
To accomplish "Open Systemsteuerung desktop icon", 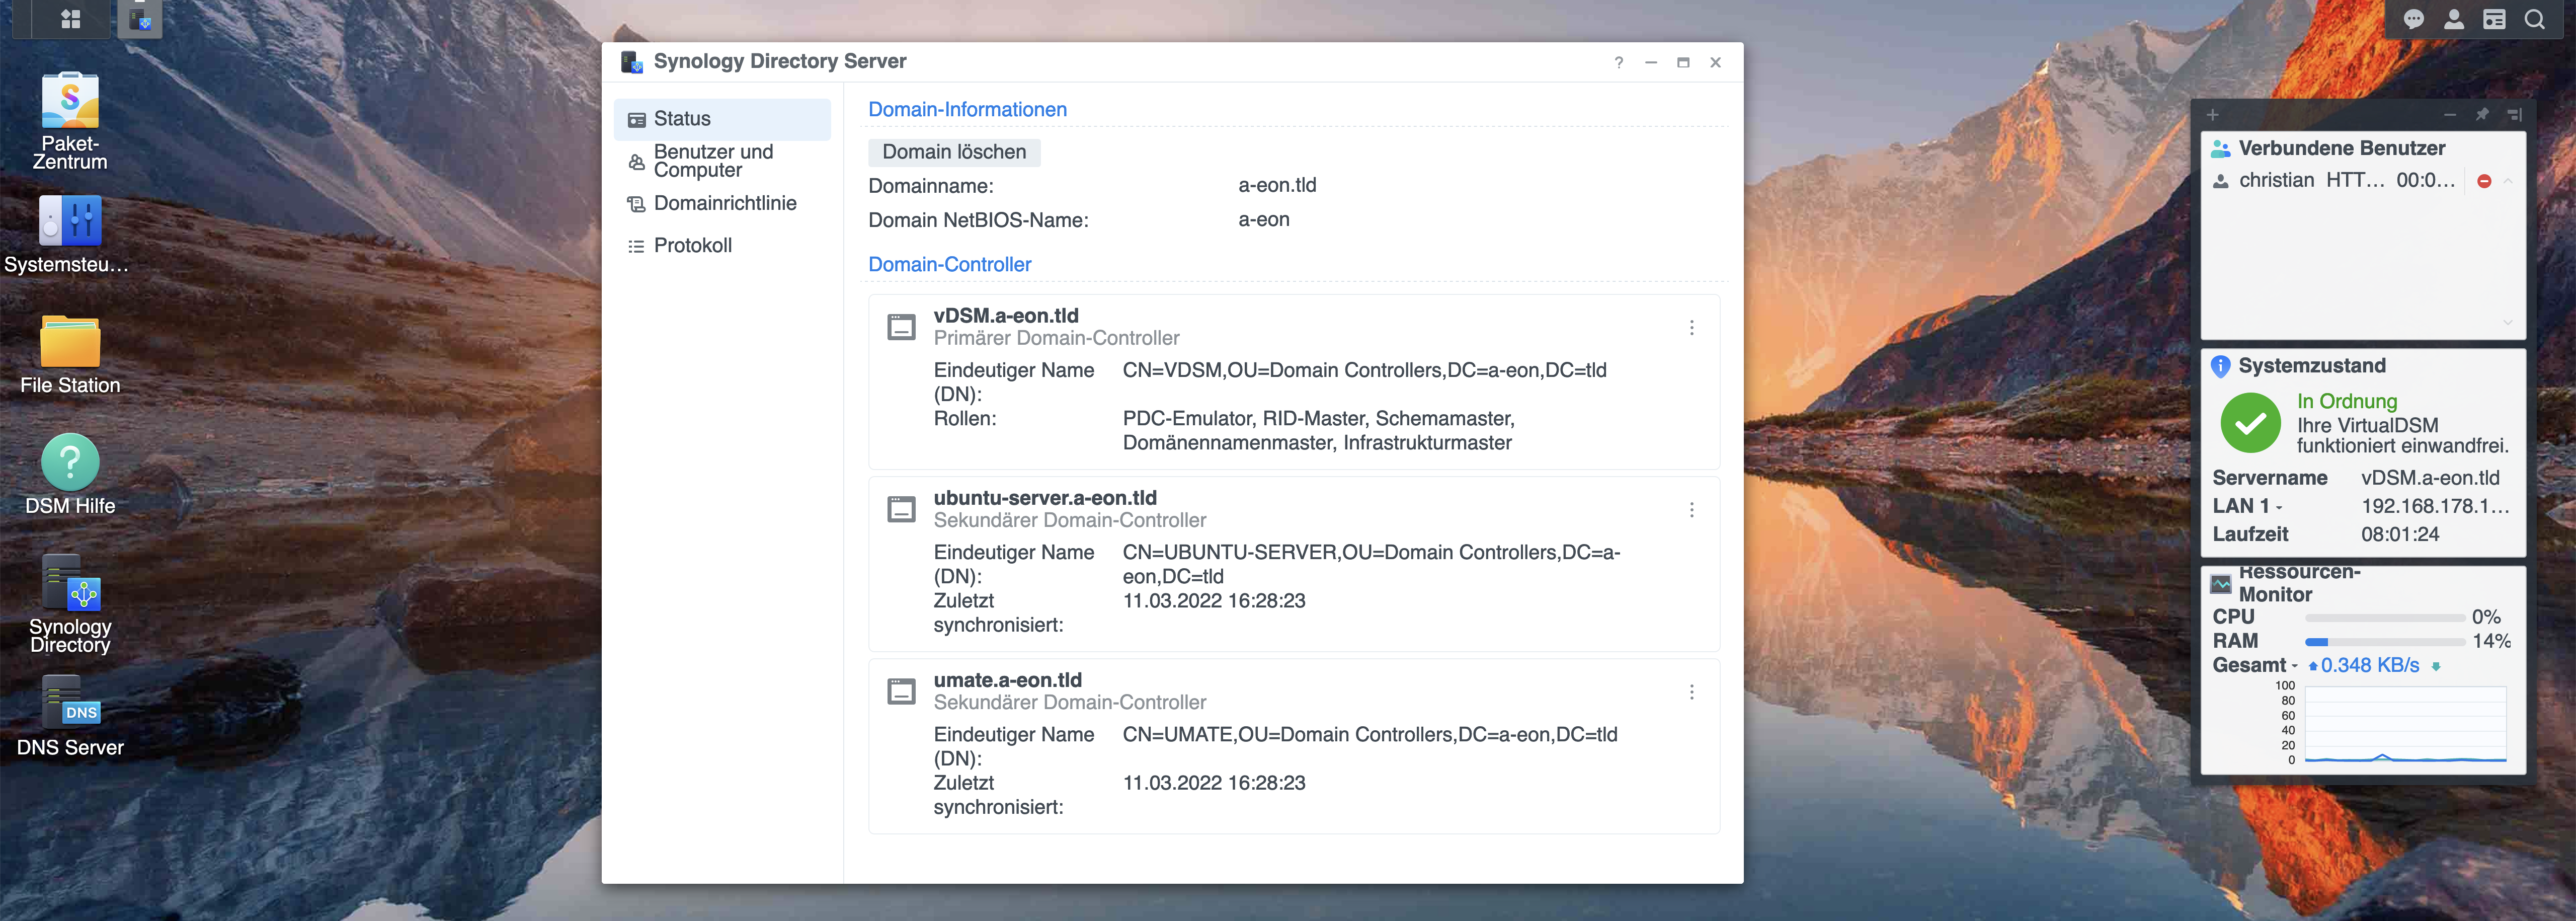I will (x=68, y=235).
